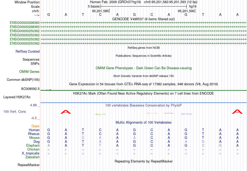This screenshot has height=171, width=247.
Task: Open Repeating Elements by RepeatMasker title
Action: click(144, 161)
